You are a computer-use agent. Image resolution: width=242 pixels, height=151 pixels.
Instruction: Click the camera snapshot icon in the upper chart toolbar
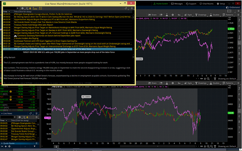pyautogui.click(x=161, y=15)
